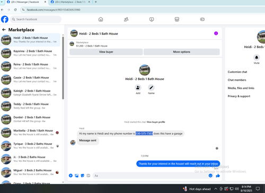Click the volume icon in system tray
Screen dimensions: 265x193
click(x=237, y=189)
